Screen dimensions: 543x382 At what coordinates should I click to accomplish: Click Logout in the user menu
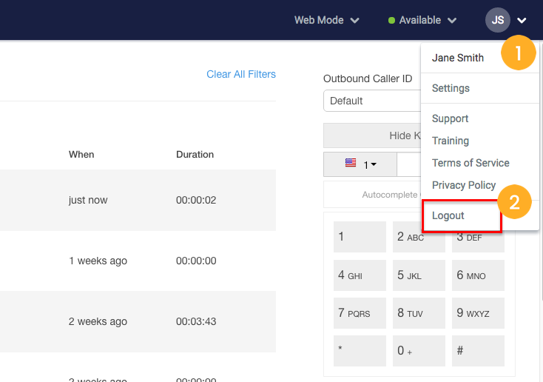point(448,215)
